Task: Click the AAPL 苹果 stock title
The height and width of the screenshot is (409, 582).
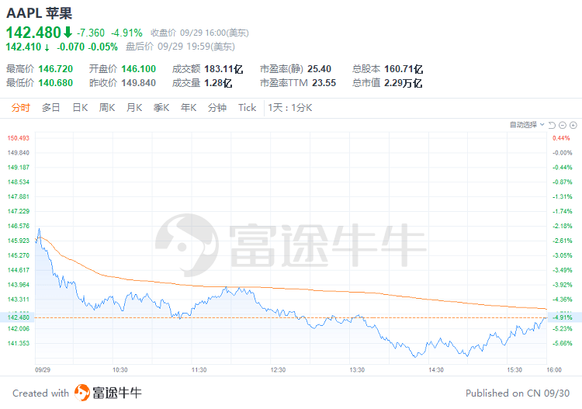Action: tap(39, 13)
